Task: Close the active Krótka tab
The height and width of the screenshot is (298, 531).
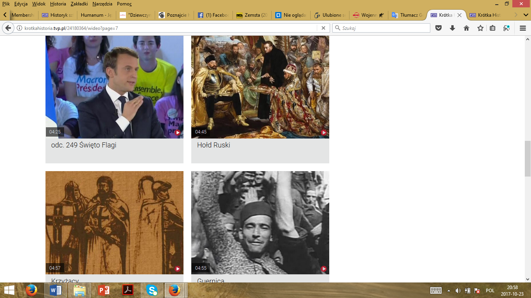Action: [x=459, y=15]
